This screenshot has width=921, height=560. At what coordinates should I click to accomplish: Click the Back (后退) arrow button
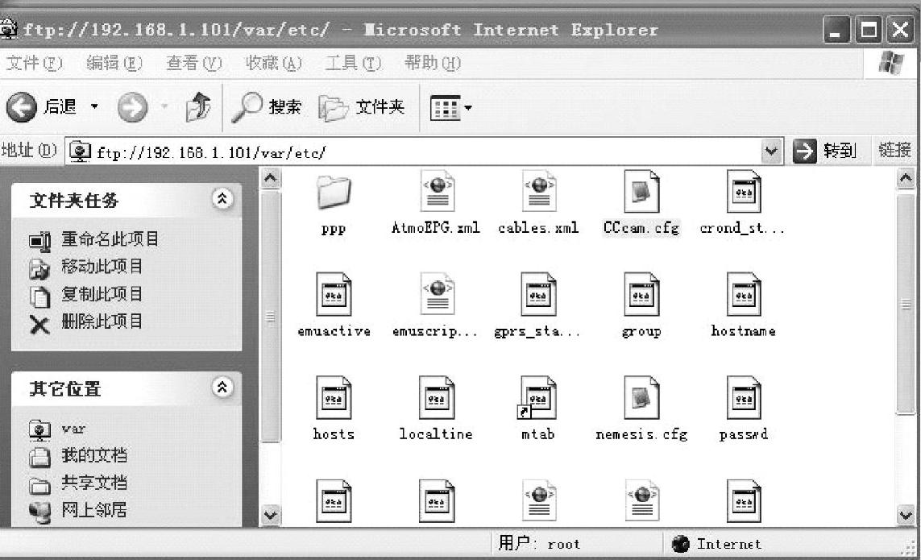[22, 107]
